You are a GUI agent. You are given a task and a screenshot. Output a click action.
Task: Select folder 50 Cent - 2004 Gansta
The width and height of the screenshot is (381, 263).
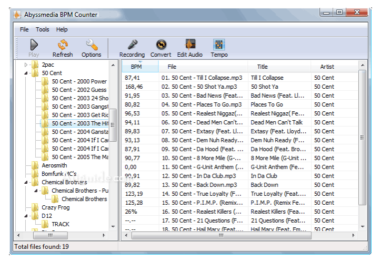click(x=80, y=132)
